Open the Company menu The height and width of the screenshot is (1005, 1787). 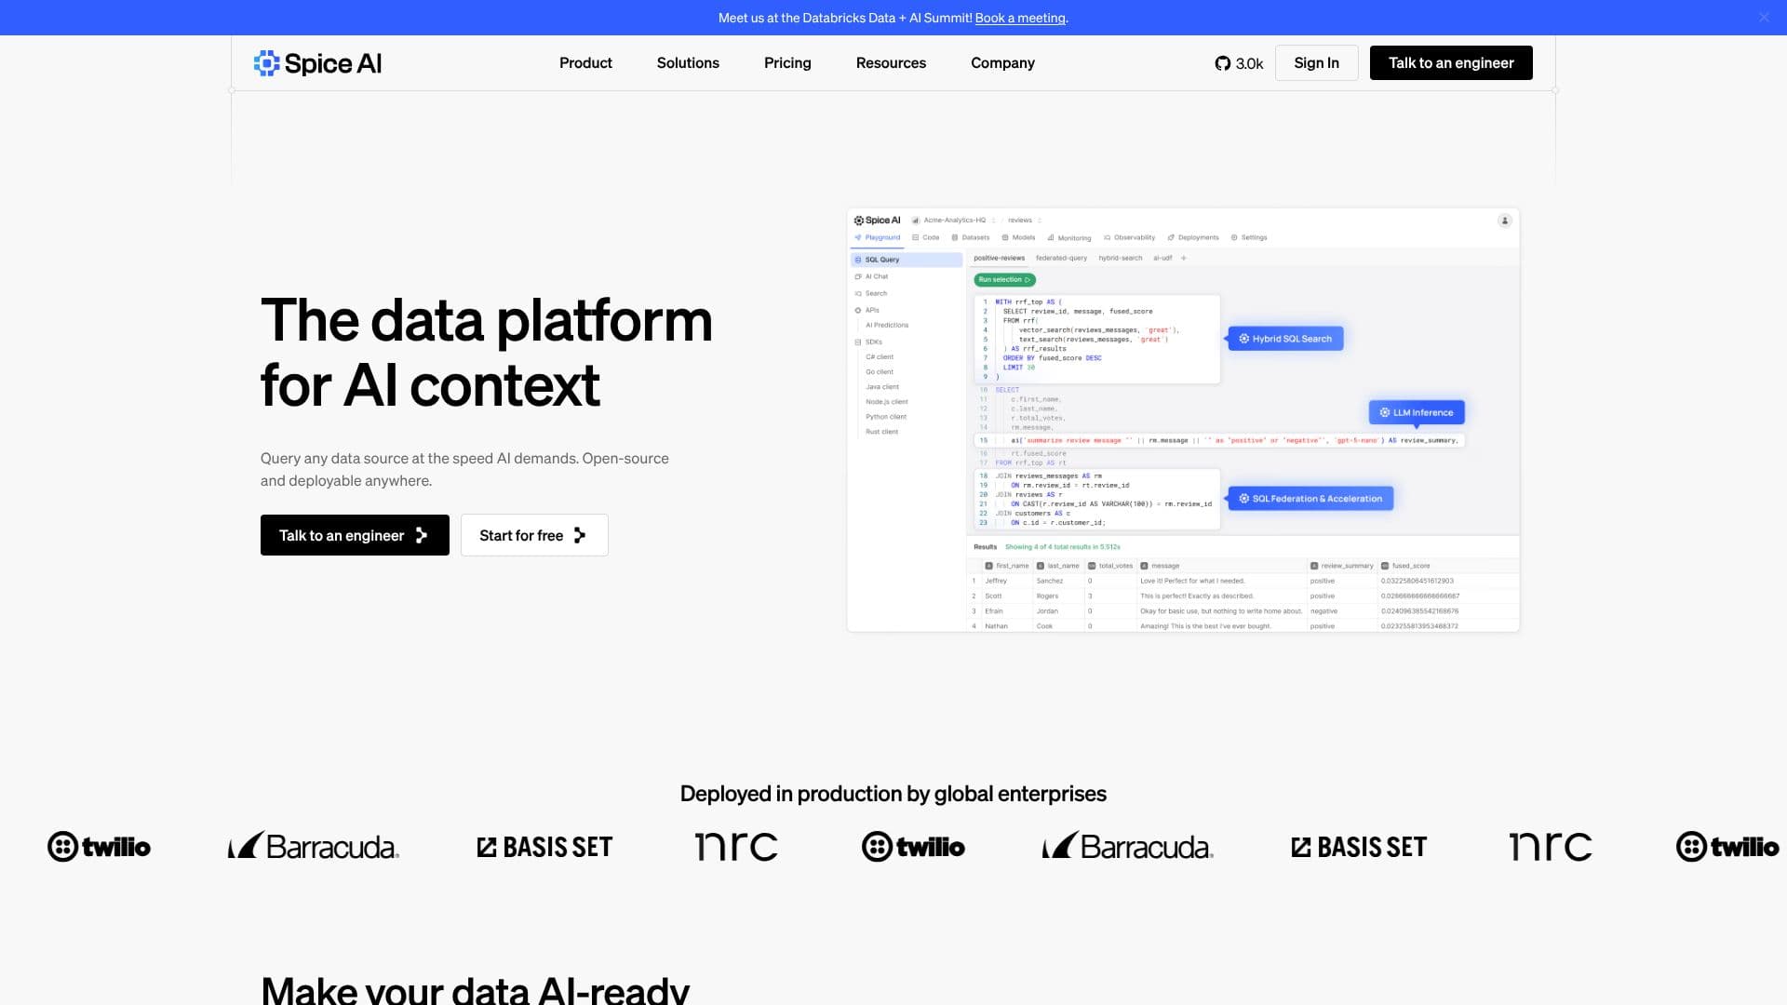coord(1002,63)
